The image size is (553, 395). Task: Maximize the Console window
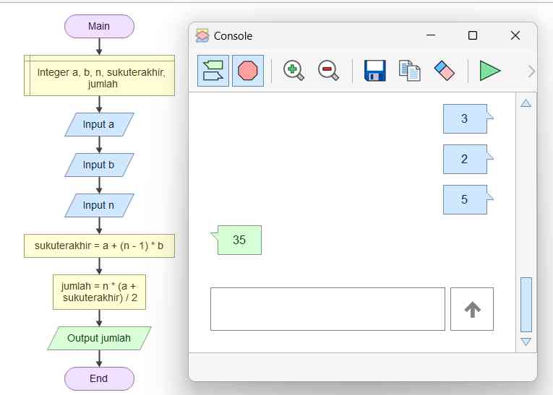pos(473,35)
